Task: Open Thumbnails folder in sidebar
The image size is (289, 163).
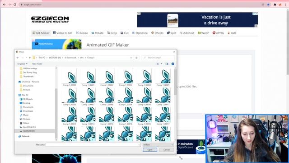Action: [28, 77]
